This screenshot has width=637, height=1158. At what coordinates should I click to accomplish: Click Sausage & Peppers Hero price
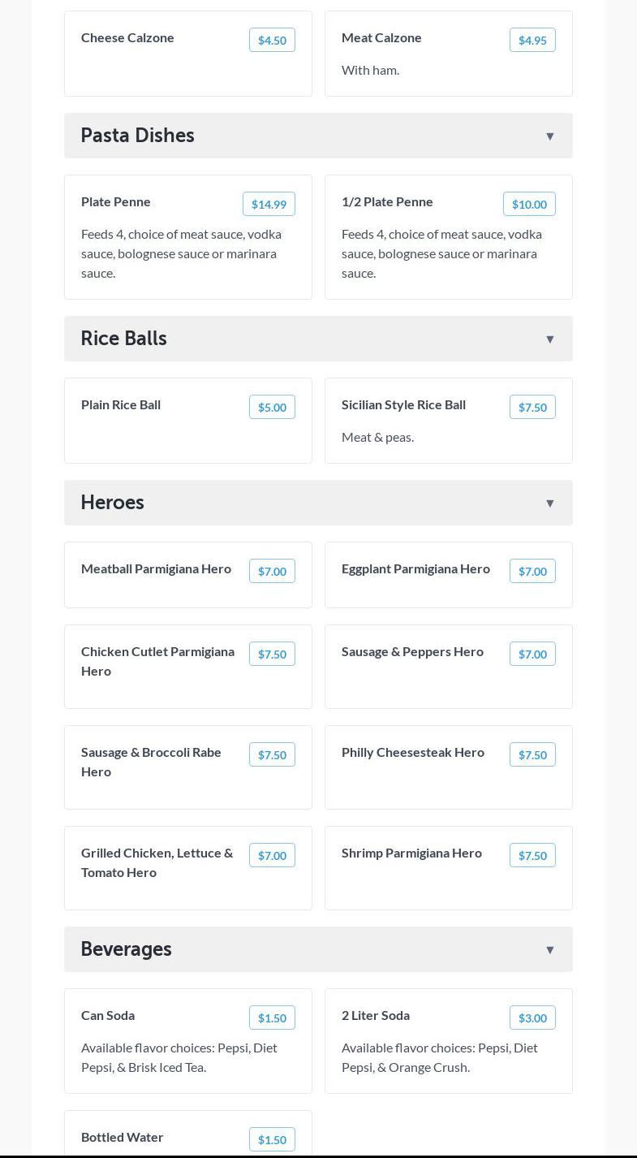(x=532, y=654)
